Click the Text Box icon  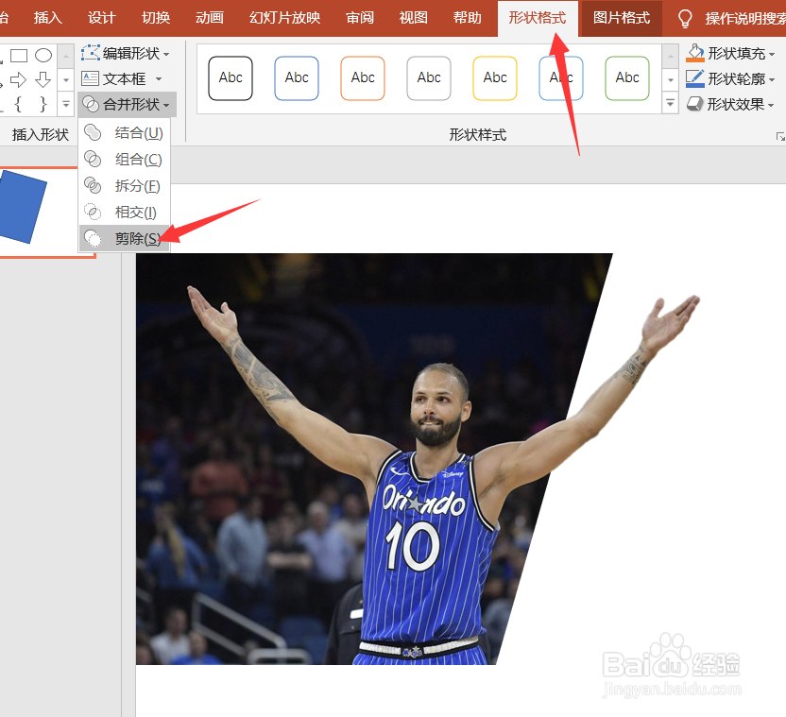(x=91, y=78)
